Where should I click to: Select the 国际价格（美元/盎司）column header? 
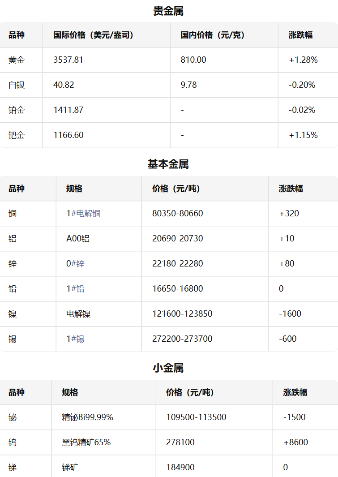point(93,35)
